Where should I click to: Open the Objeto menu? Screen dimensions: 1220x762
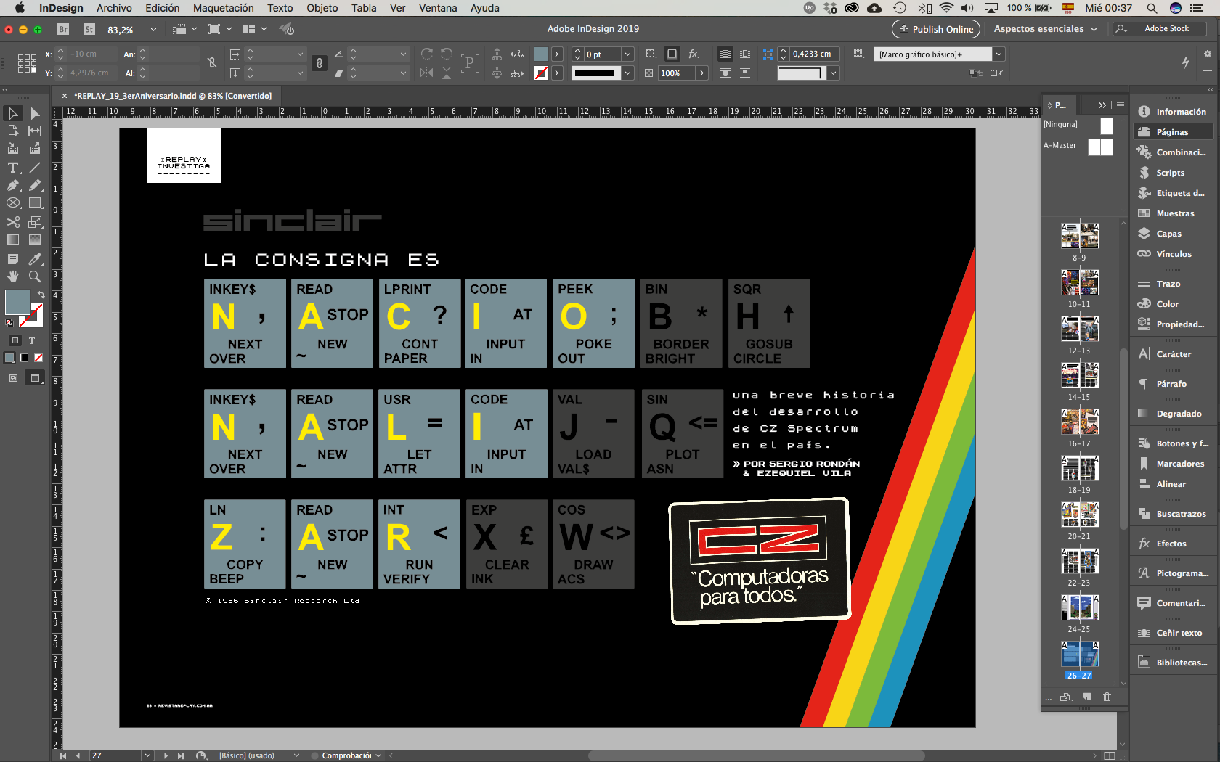pyautogui.click(x=322, y=8)
